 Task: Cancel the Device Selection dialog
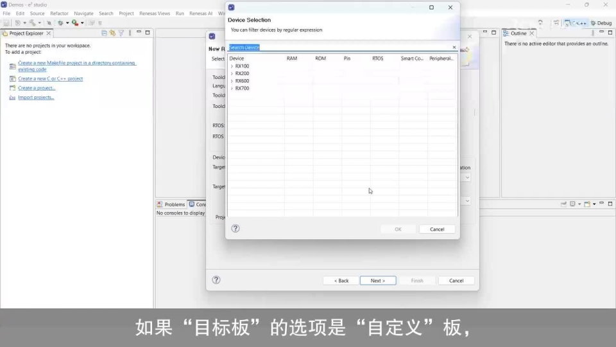click(437, 229)
